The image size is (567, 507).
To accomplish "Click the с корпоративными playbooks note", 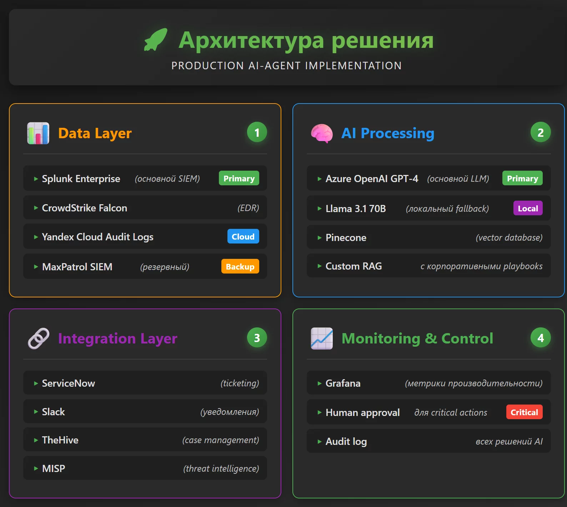I will coord(481,267).
